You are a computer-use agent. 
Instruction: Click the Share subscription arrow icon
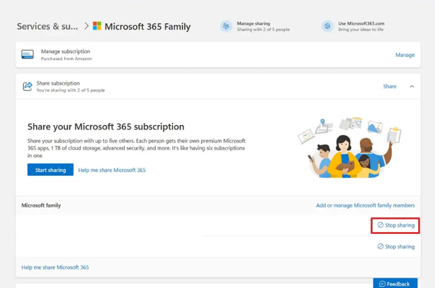27,86
